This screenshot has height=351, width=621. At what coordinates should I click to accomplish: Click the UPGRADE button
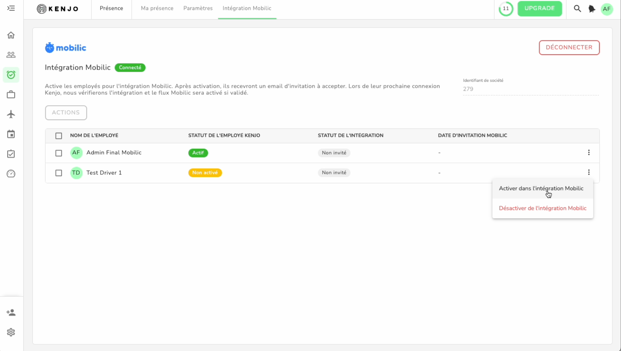coord(540,8)
